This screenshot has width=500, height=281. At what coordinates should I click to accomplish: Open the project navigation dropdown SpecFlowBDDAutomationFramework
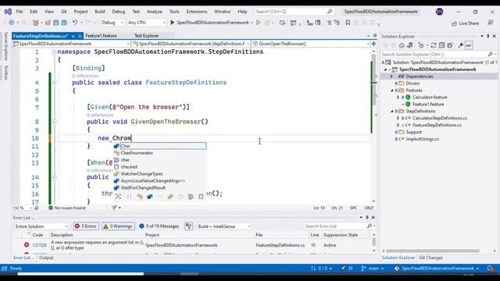click(71, 44)
